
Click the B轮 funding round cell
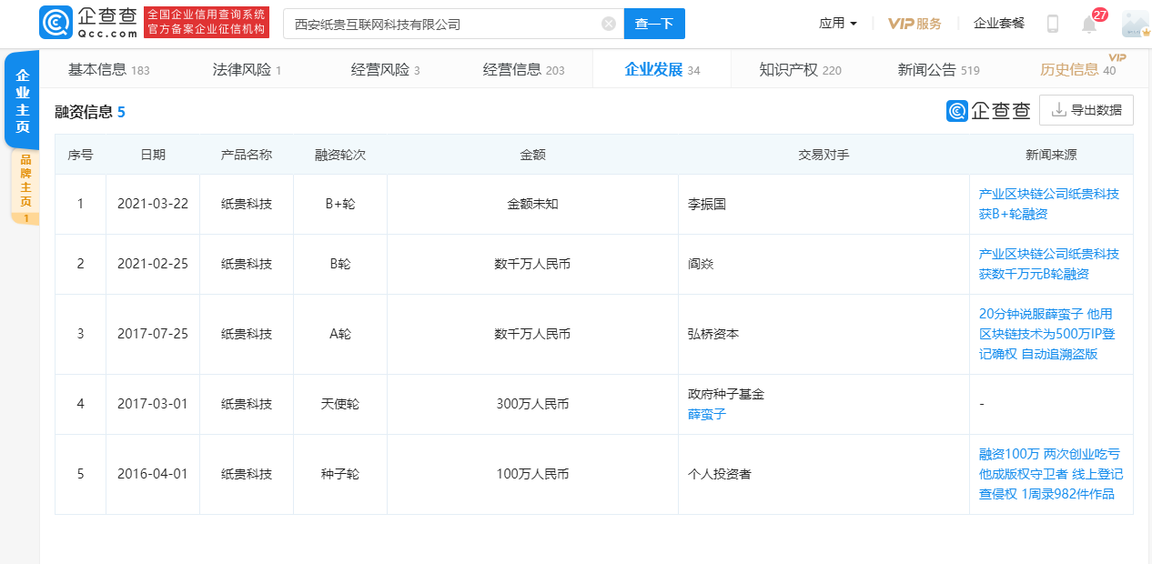(x=340, y=264)
